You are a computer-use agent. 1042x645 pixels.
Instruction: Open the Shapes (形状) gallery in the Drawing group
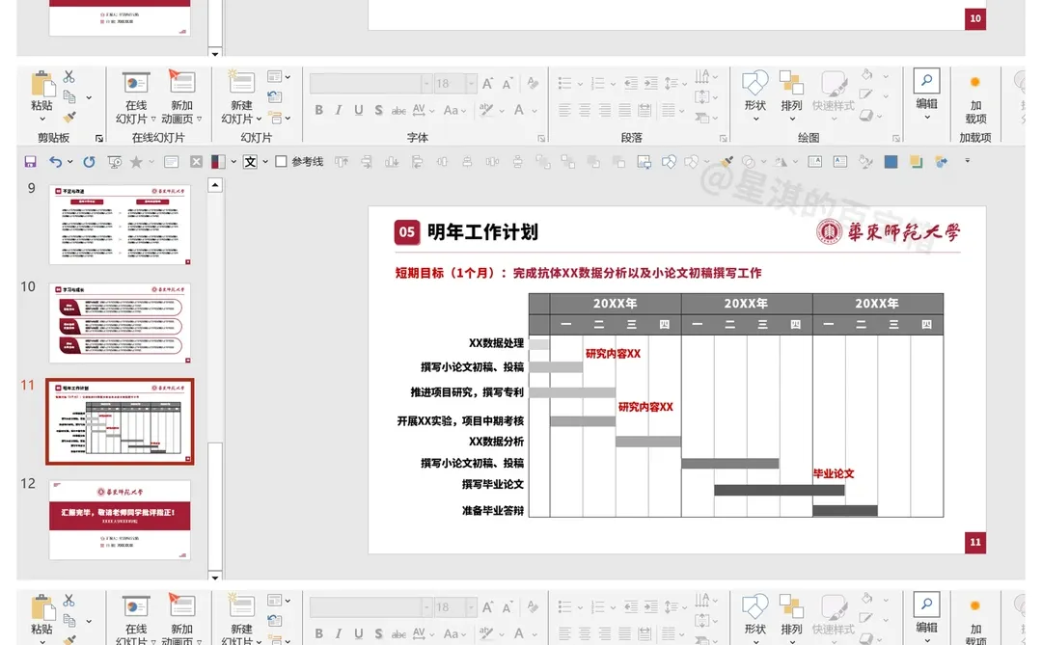coord(755,94)
